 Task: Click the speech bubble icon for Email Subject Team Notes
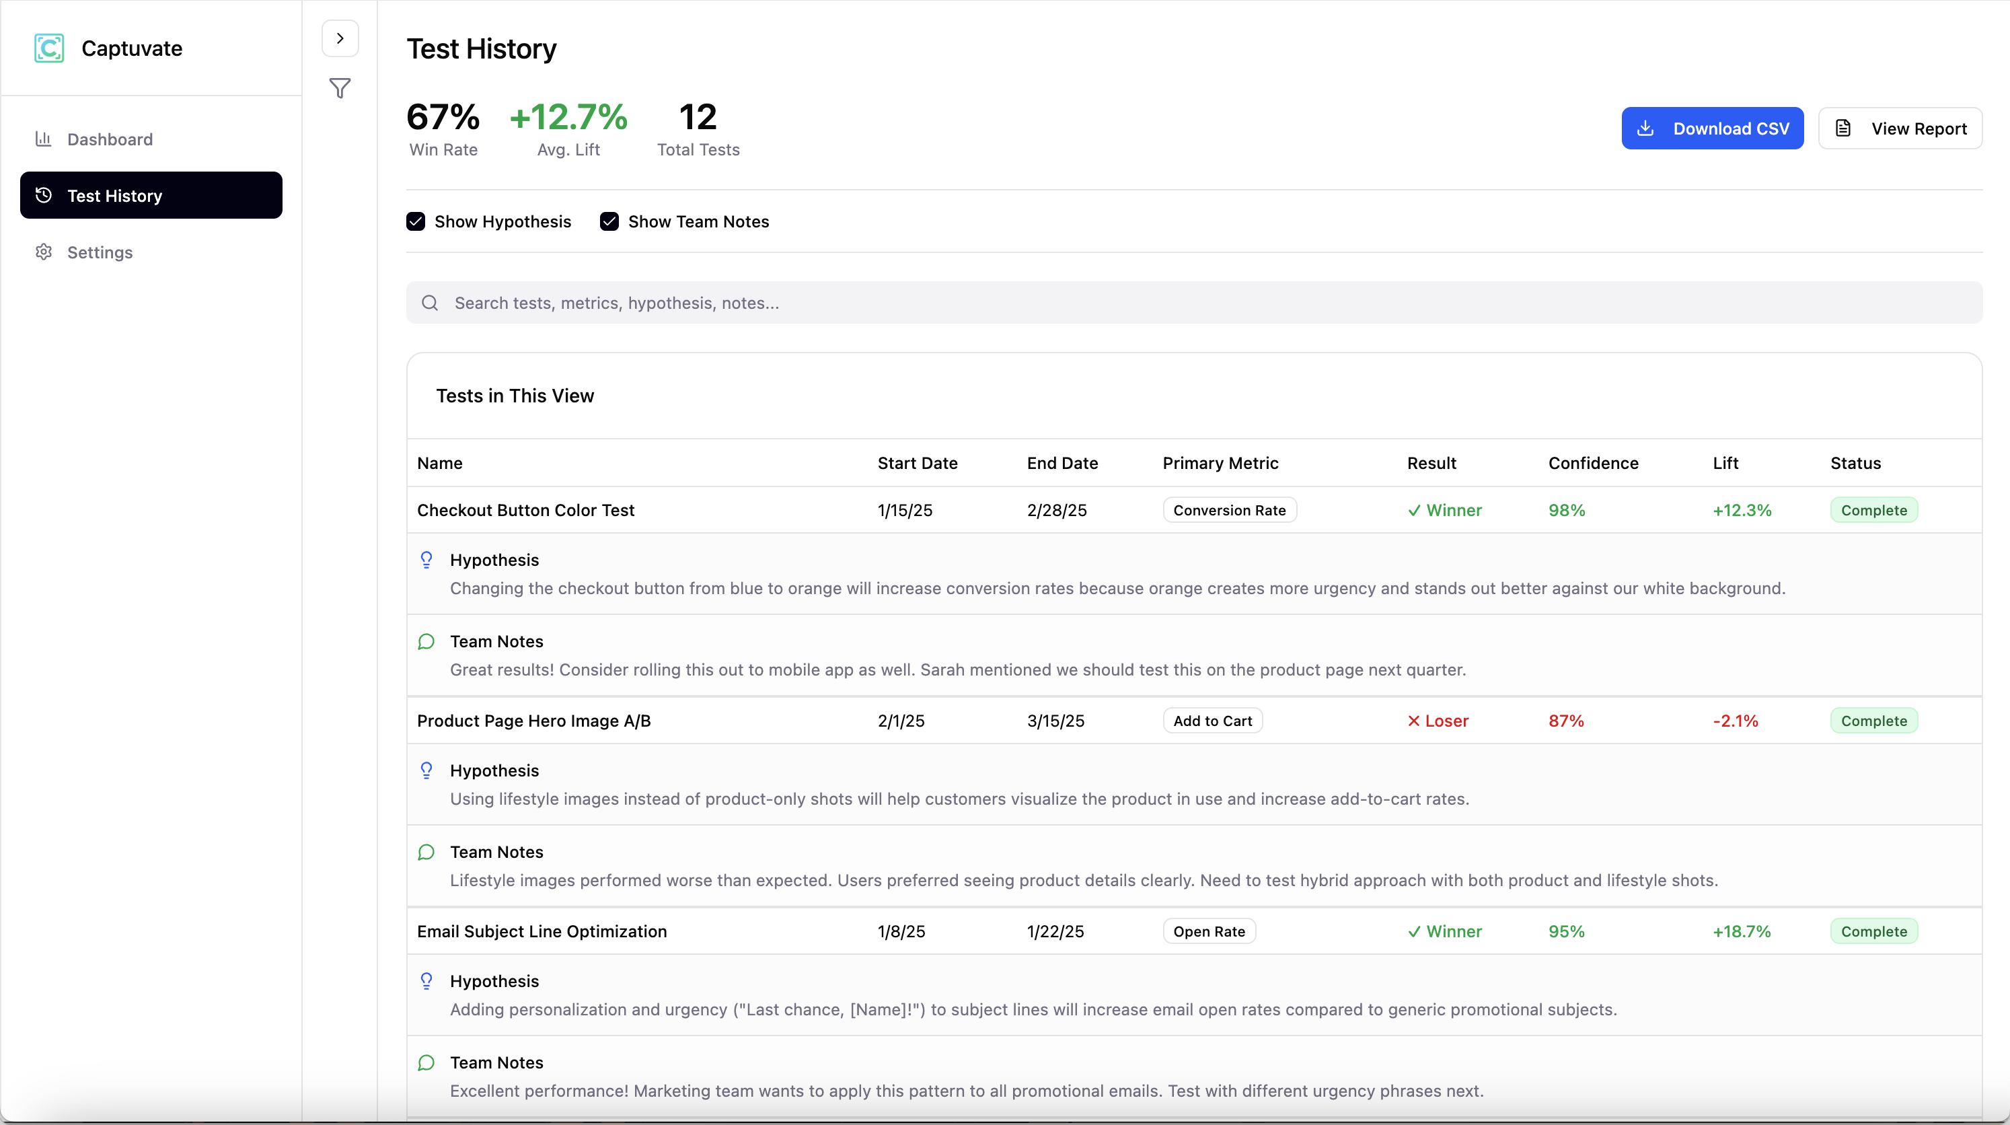pos(426,1062)
